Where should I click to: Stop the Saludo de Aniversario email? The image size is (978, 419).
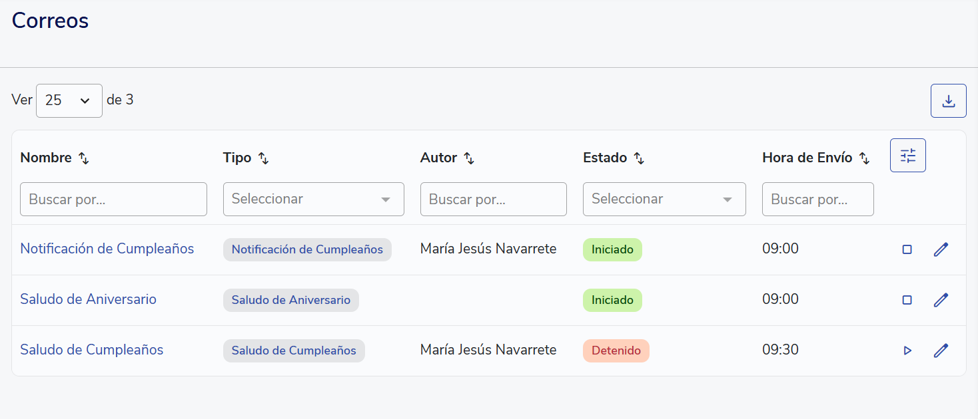(x=907, y=300)
